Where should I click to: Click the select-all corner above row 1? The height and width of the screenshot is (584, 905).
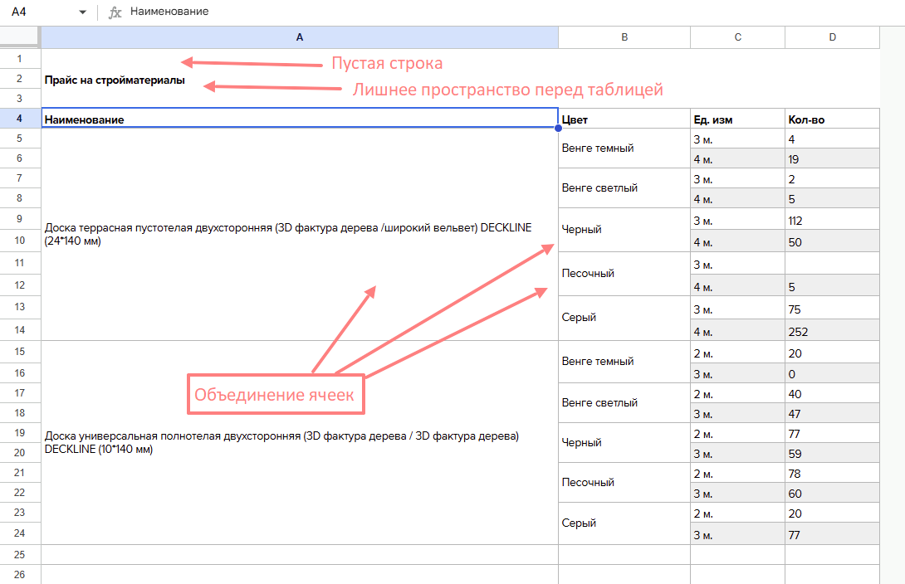(x=20, y=37)
